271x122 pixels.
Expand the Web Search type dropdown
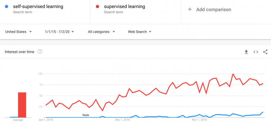[x=140, y=32]
